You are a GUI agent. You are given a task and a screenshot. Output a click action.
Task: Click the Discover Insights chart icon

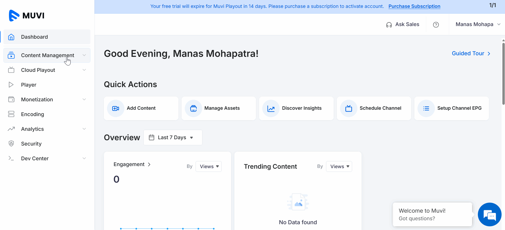(271, 108)
